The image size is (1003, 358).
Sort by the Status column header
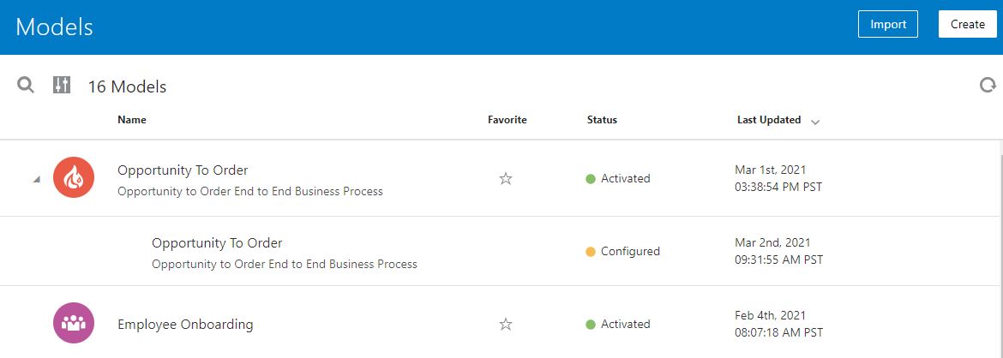tap(602, 120)
